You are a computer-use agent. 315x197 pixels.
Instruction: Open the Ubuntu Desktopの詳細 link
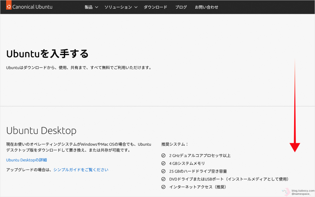[26, 160]
